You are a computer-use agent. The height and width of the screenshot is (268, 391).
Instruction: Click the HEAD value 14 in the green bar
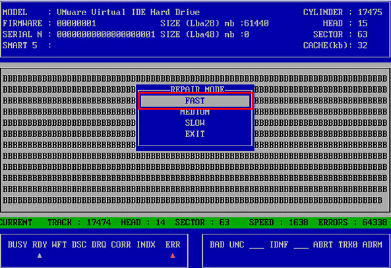pos(160,223)
